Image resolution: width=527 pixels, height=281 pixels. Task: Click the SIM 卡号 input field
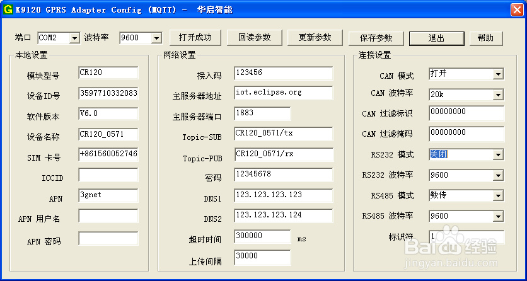(108, 154)
